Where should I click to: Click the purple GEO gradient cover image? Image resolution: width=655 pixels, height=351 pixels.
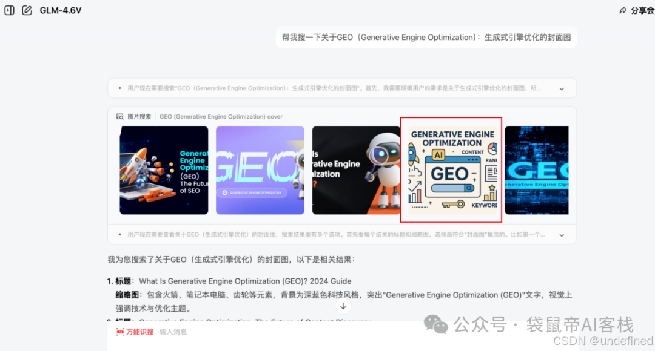pyautogui.click(x=260, y=169)
